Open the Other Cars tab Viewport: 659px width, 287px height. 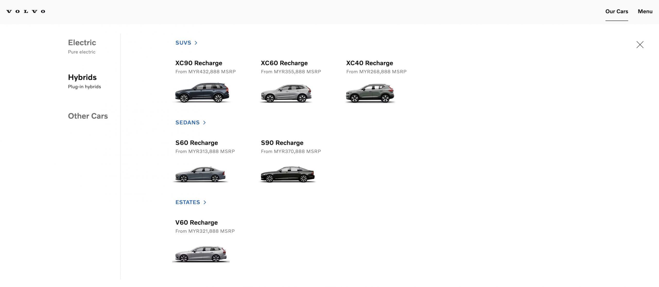point(88,116)
